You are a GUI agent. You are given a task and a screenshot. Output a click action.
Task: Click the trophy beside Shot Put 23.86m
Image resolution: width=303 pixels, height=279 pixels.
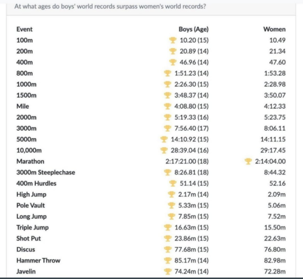click(168, 238)
